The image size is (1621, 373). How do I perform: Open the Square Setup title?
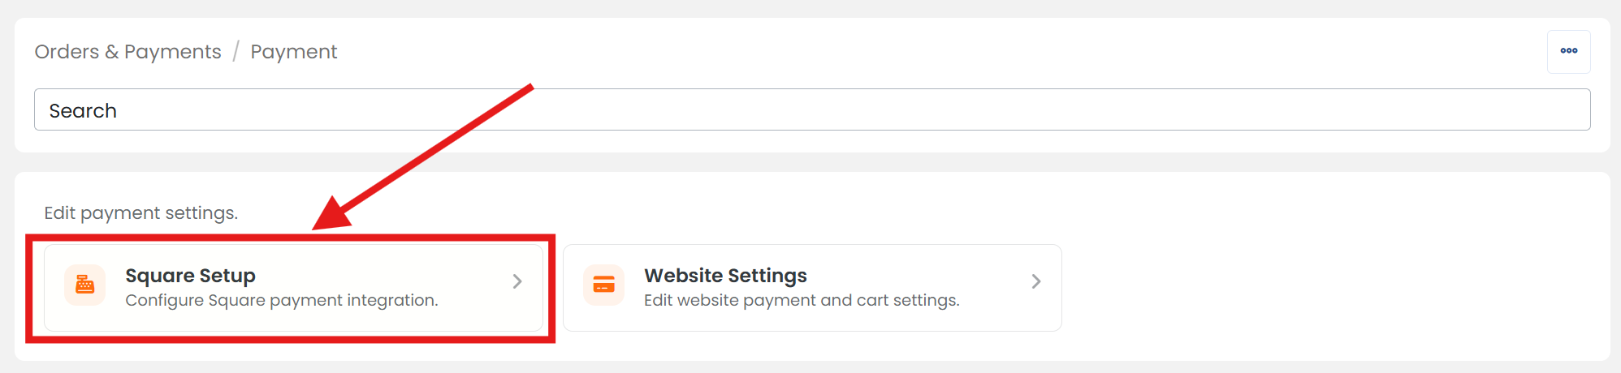coord(190,276)
